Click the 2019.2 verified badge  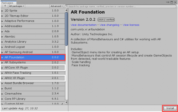coord(106,20)
